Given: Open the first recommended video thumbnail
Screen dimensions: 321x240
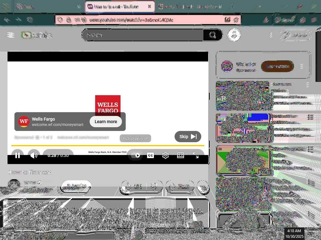Looking at the screenshot, I should tap(243, 96).
